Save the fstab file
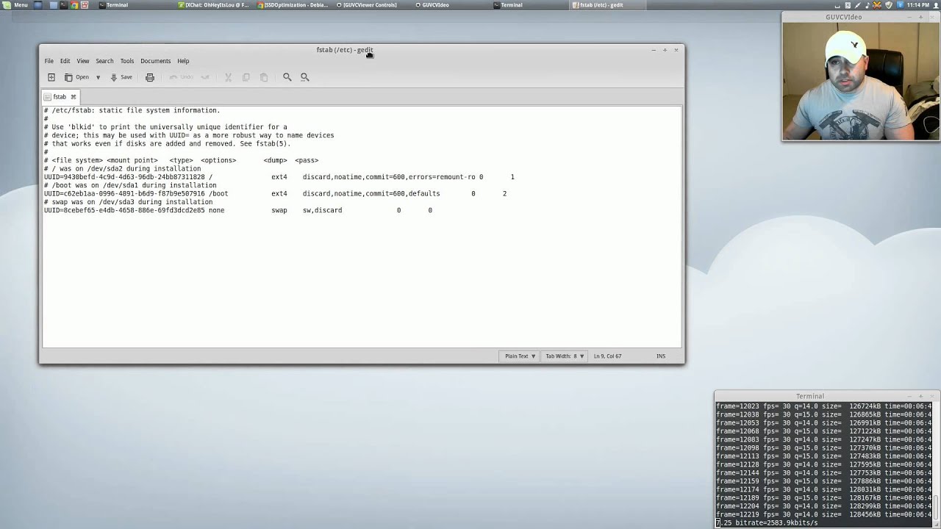941x529 pixels. pos(121,77)
